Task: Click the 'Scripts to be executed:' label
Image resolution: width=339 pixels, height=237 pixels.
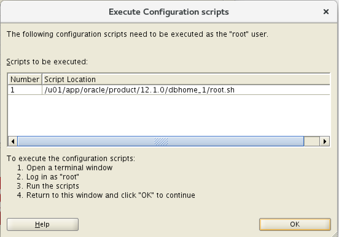Action: [x=47, y=62]
